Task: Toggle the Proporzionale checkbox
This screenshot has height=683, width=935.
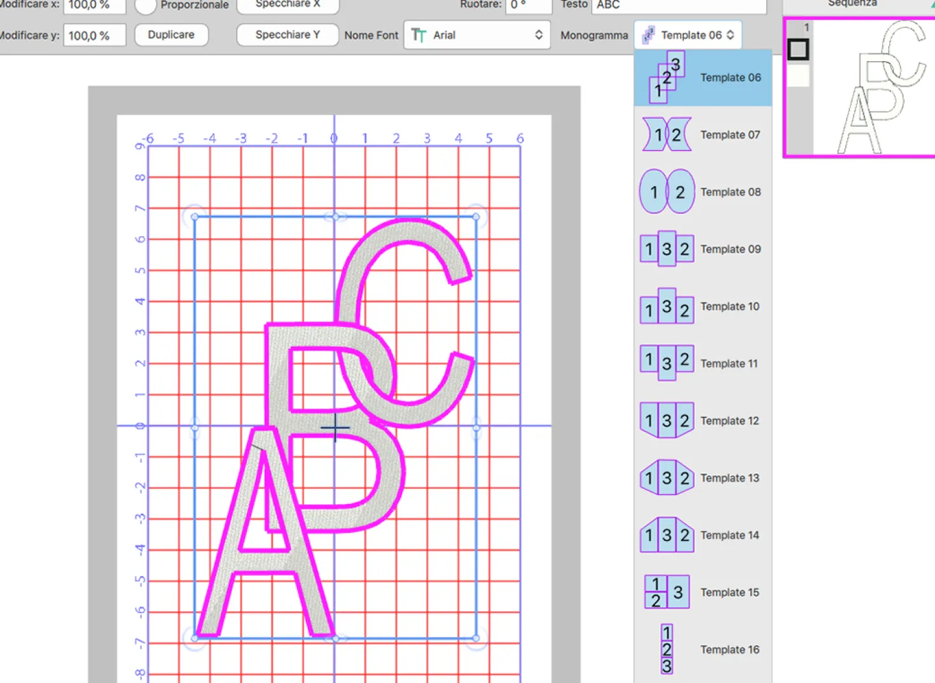Action: [x=146, y=5]
